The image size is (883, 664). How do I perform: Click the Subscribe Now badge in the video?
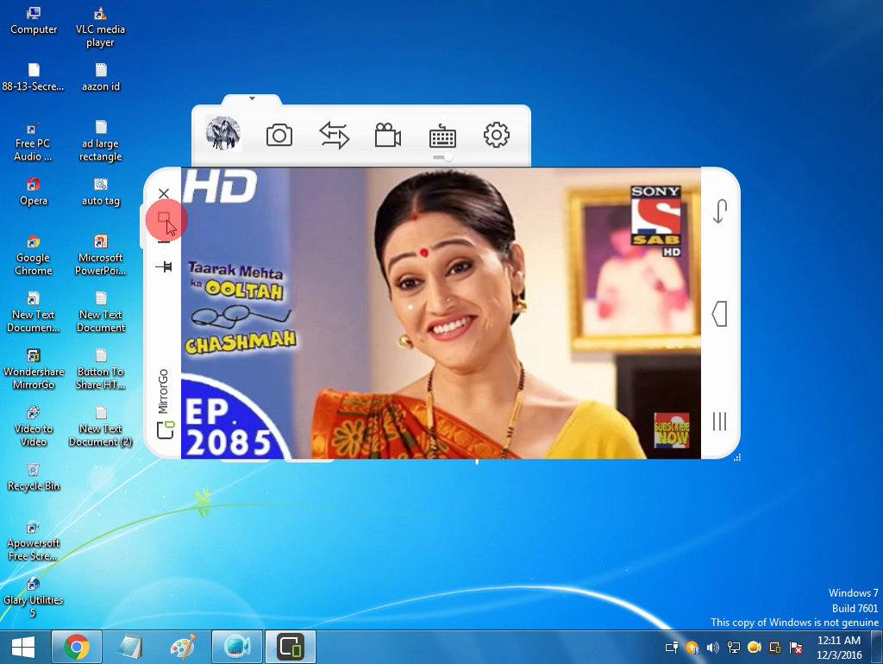(x=671, y=431)
